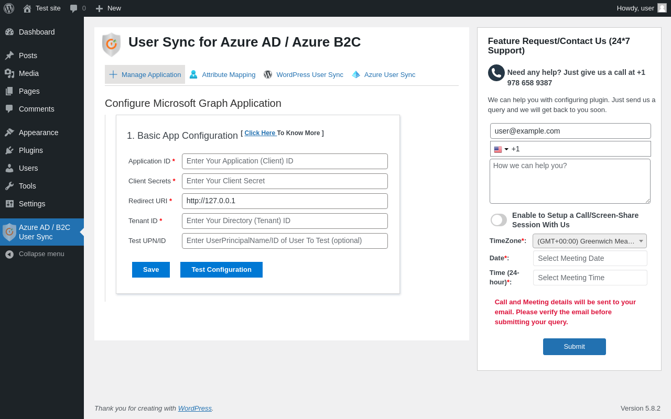The image size is (671, 419).
Task: Open the TimeZone dropdown
Action: click(589, 241)
